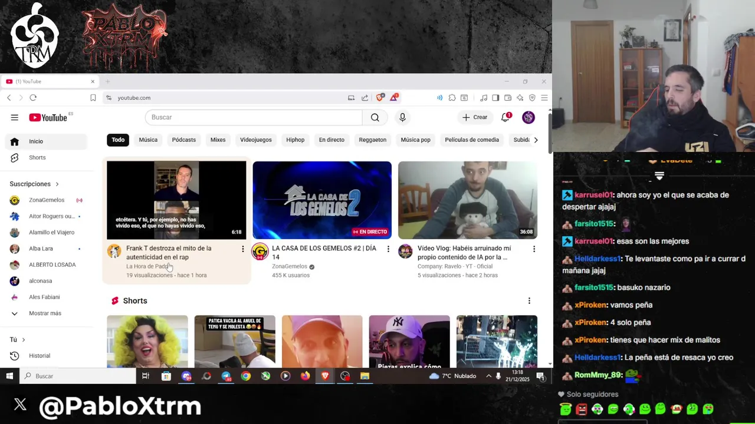Expand the Tú section chevron

(24, 340)
